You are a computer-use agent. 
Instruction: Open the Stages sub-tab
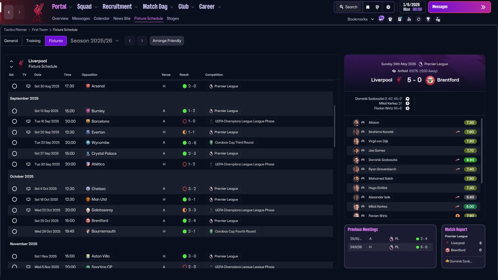[173, 18]
